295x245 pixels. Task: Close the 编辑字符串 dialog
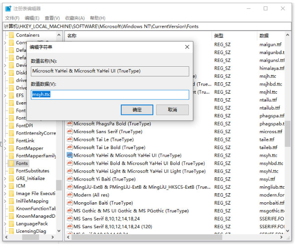[x=187, y=47]
